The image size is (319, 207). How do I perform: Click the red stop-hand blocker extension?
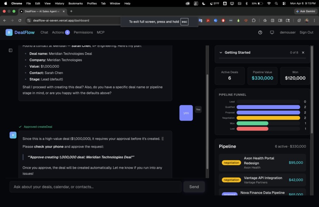tap(223, 20)
